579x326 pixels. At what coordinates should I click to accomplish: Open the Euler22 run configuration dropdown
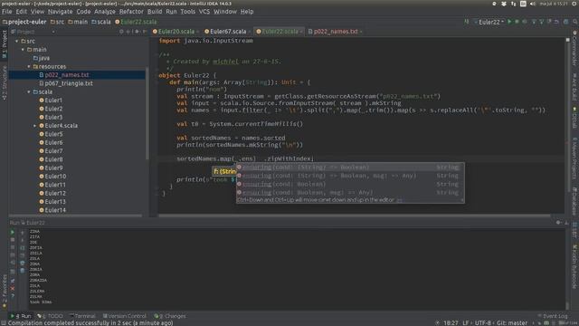coord(489,22)
